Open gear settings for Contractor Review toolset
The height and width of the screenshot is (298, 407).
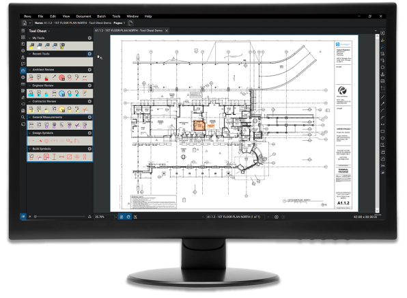tap(89, 101)
